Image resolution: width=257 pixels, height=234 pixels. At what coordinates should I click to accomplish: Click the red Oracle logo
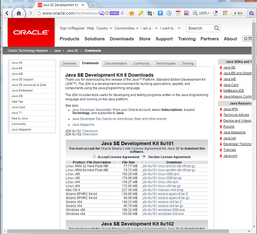(31, 32)
